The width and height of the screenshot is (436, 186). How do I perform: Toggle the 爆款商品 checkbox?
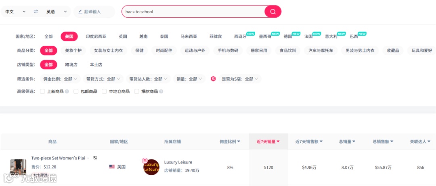pos(137,91)
